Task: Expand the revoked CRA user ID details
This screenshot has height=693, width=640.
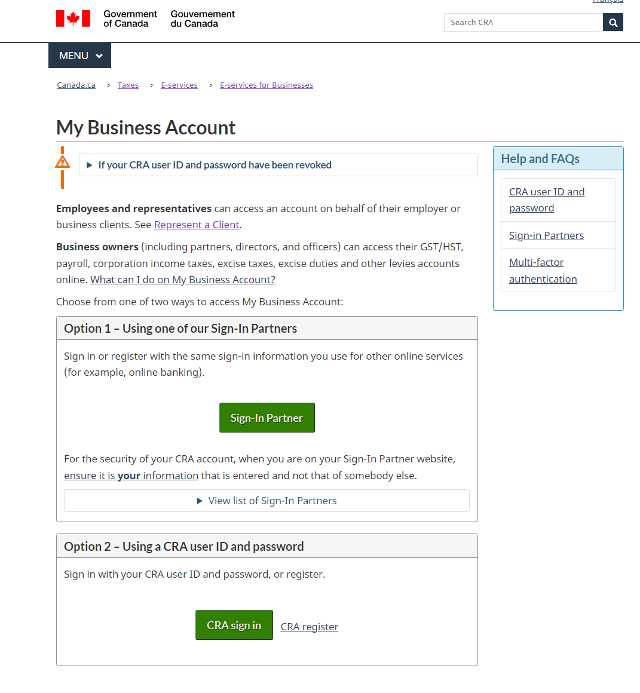Action: [x=215, y=165]
